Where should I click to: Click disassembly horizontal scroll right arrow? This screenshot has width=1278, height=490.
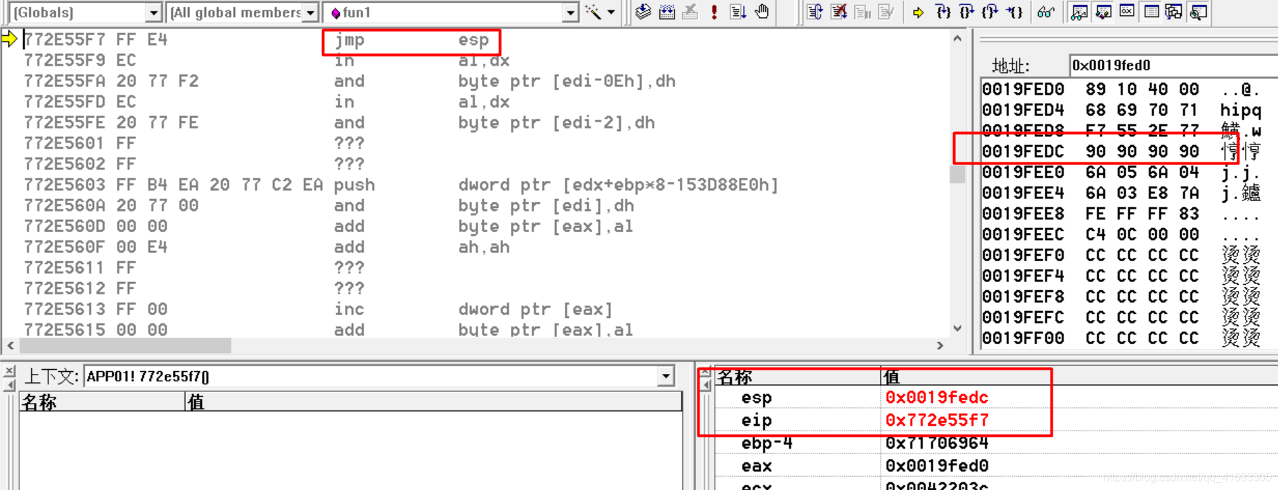pos(940,345)
